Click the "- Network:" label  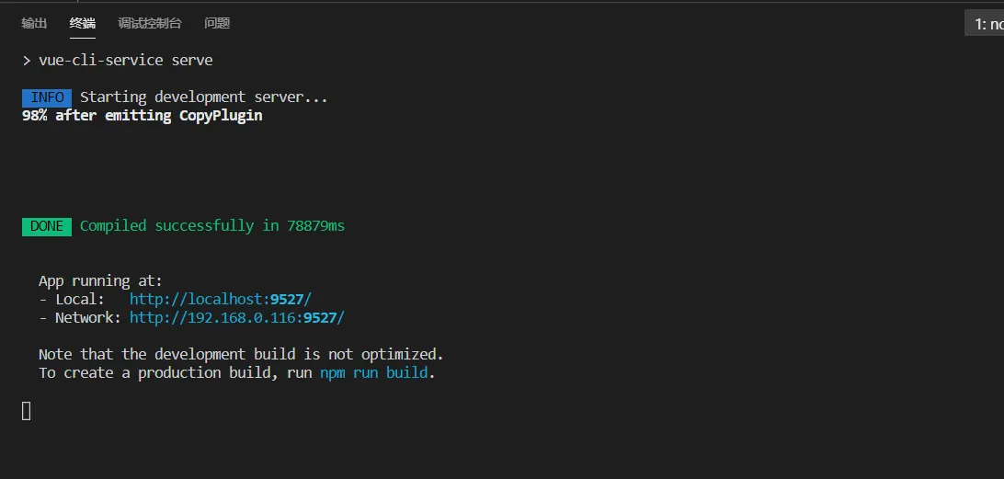click(80, 317)
